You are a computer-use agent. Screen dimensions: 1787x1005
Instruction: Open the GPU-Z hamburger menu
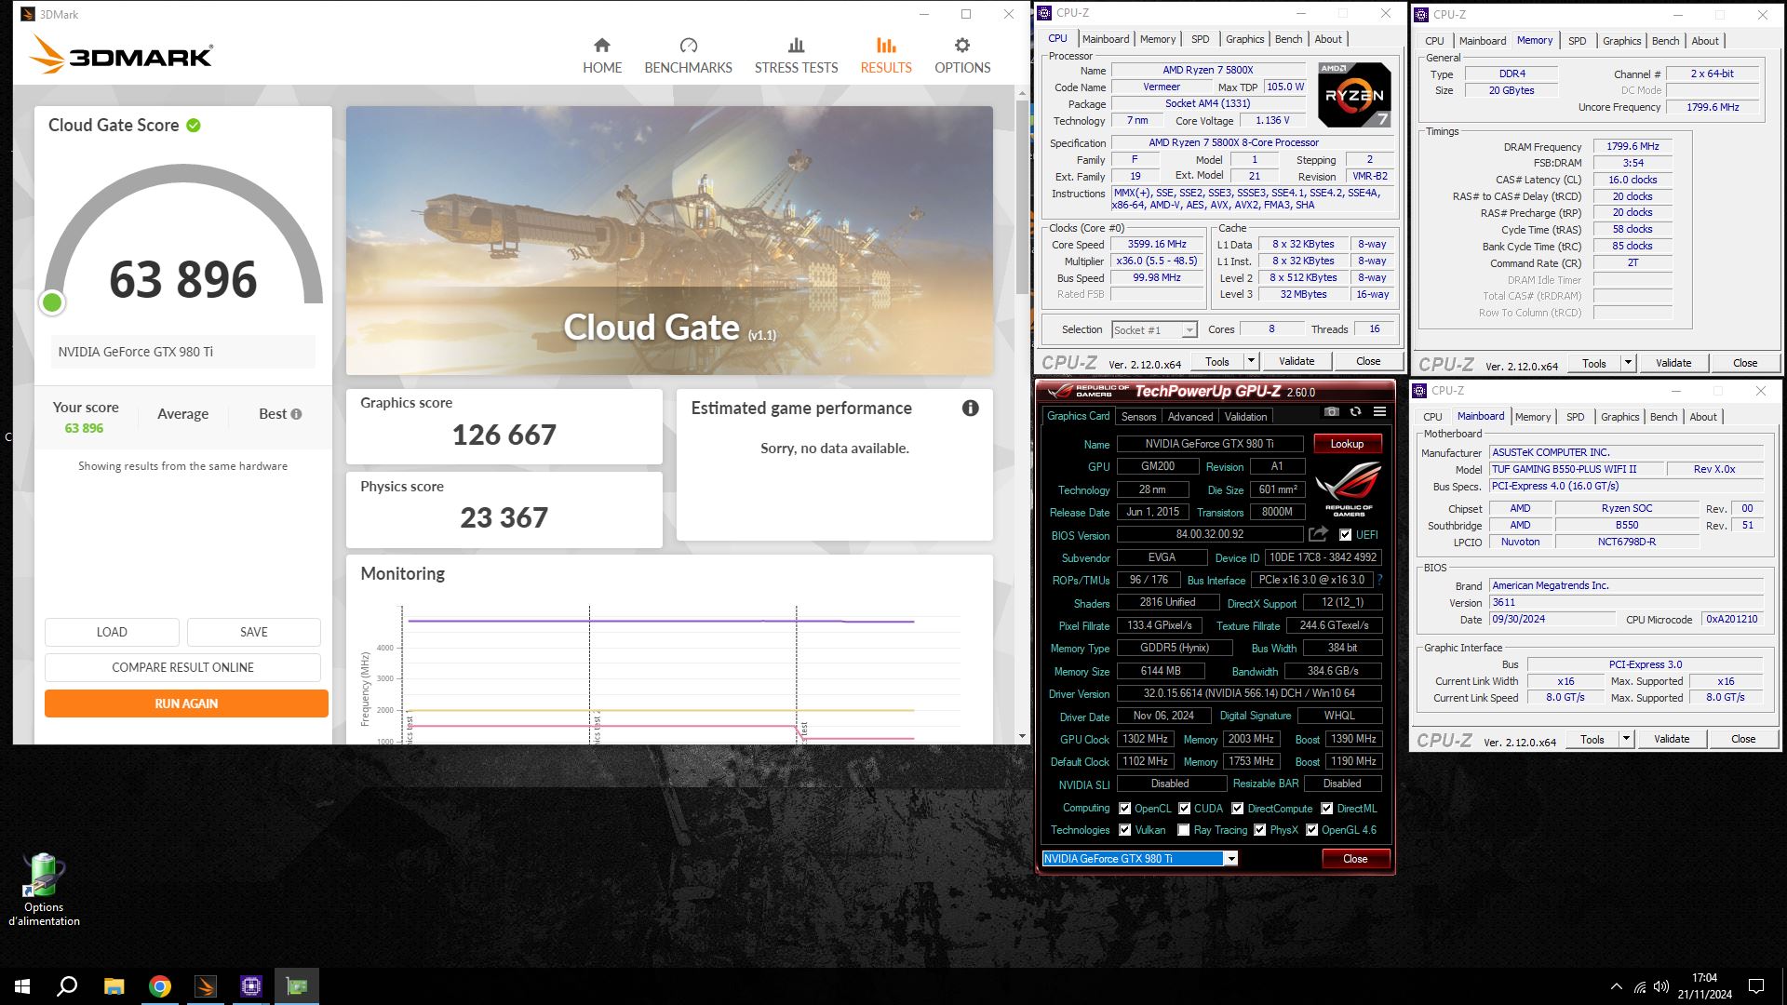click(1379, 412)
